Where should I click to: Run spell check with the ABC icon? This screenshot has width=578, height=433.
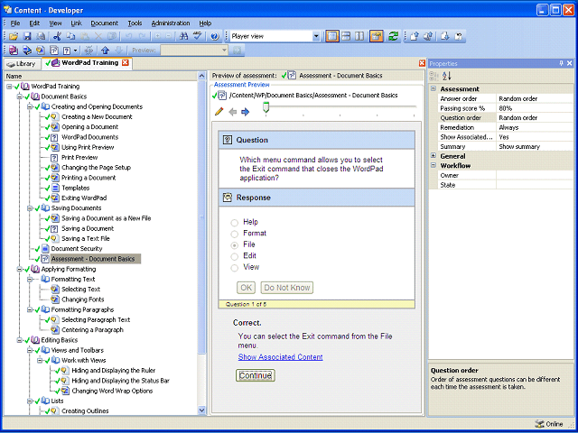tap(198, 36)
